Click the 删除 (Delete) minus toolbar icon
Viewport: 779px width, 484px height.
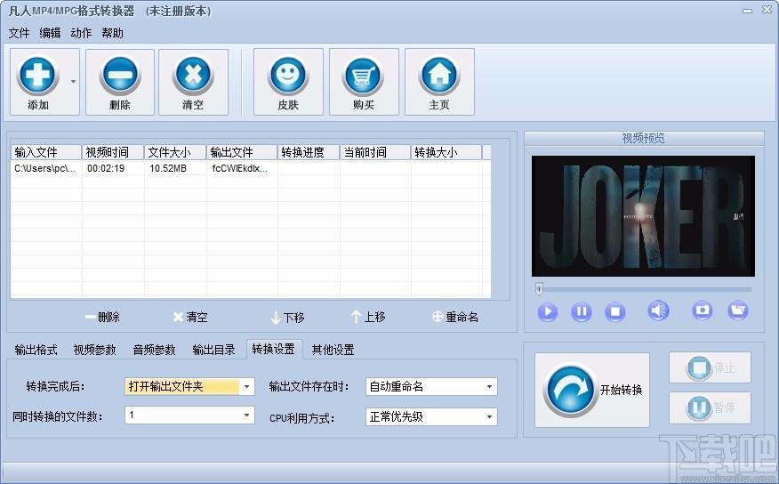point(120,76)
